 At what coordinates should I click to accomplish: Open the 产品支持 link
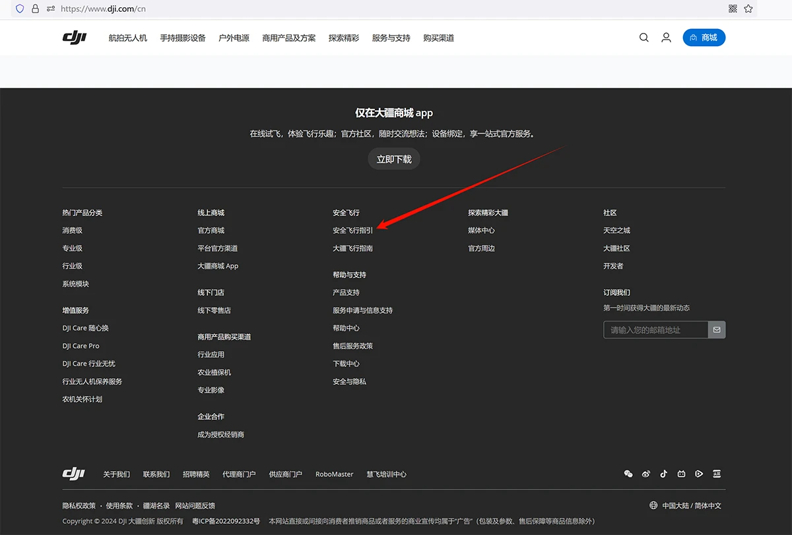tap(346, 293)
